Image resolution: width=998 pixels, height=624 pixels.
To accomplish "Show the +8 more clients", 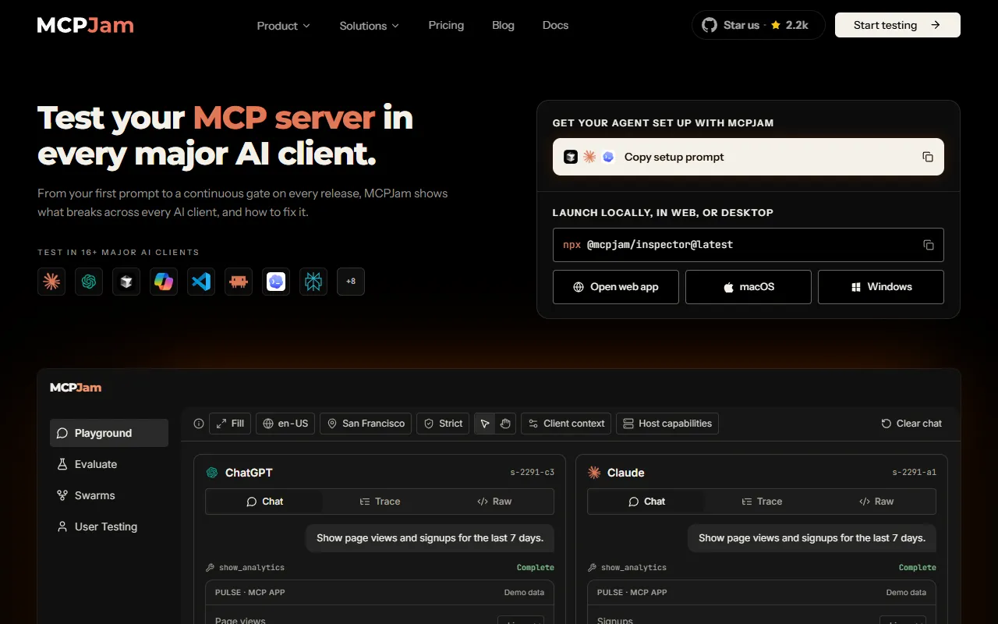I will [x=351, y=282].
